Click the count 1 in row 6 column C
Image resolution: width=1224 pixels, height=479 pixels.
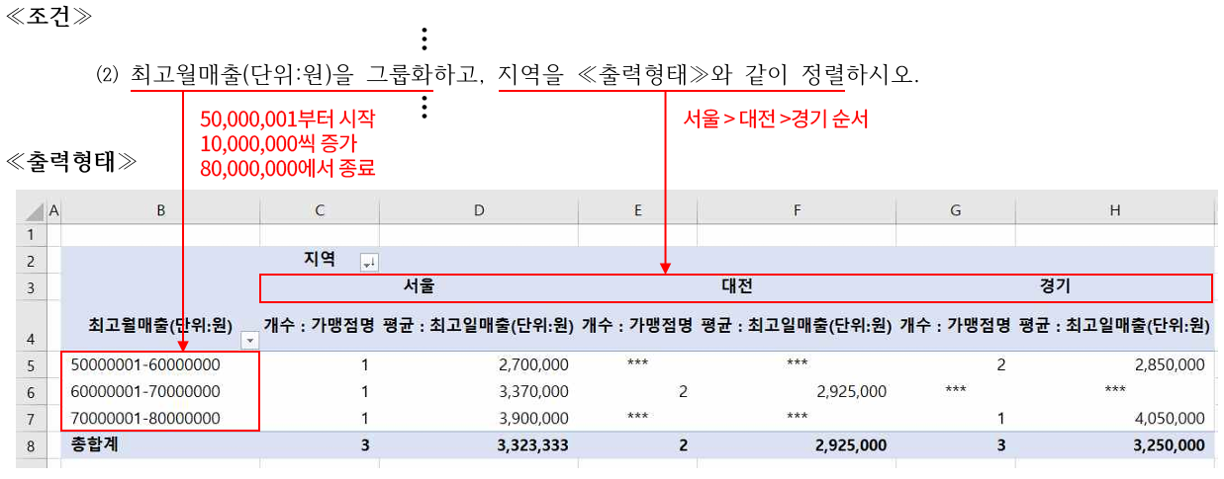point(365,392)
